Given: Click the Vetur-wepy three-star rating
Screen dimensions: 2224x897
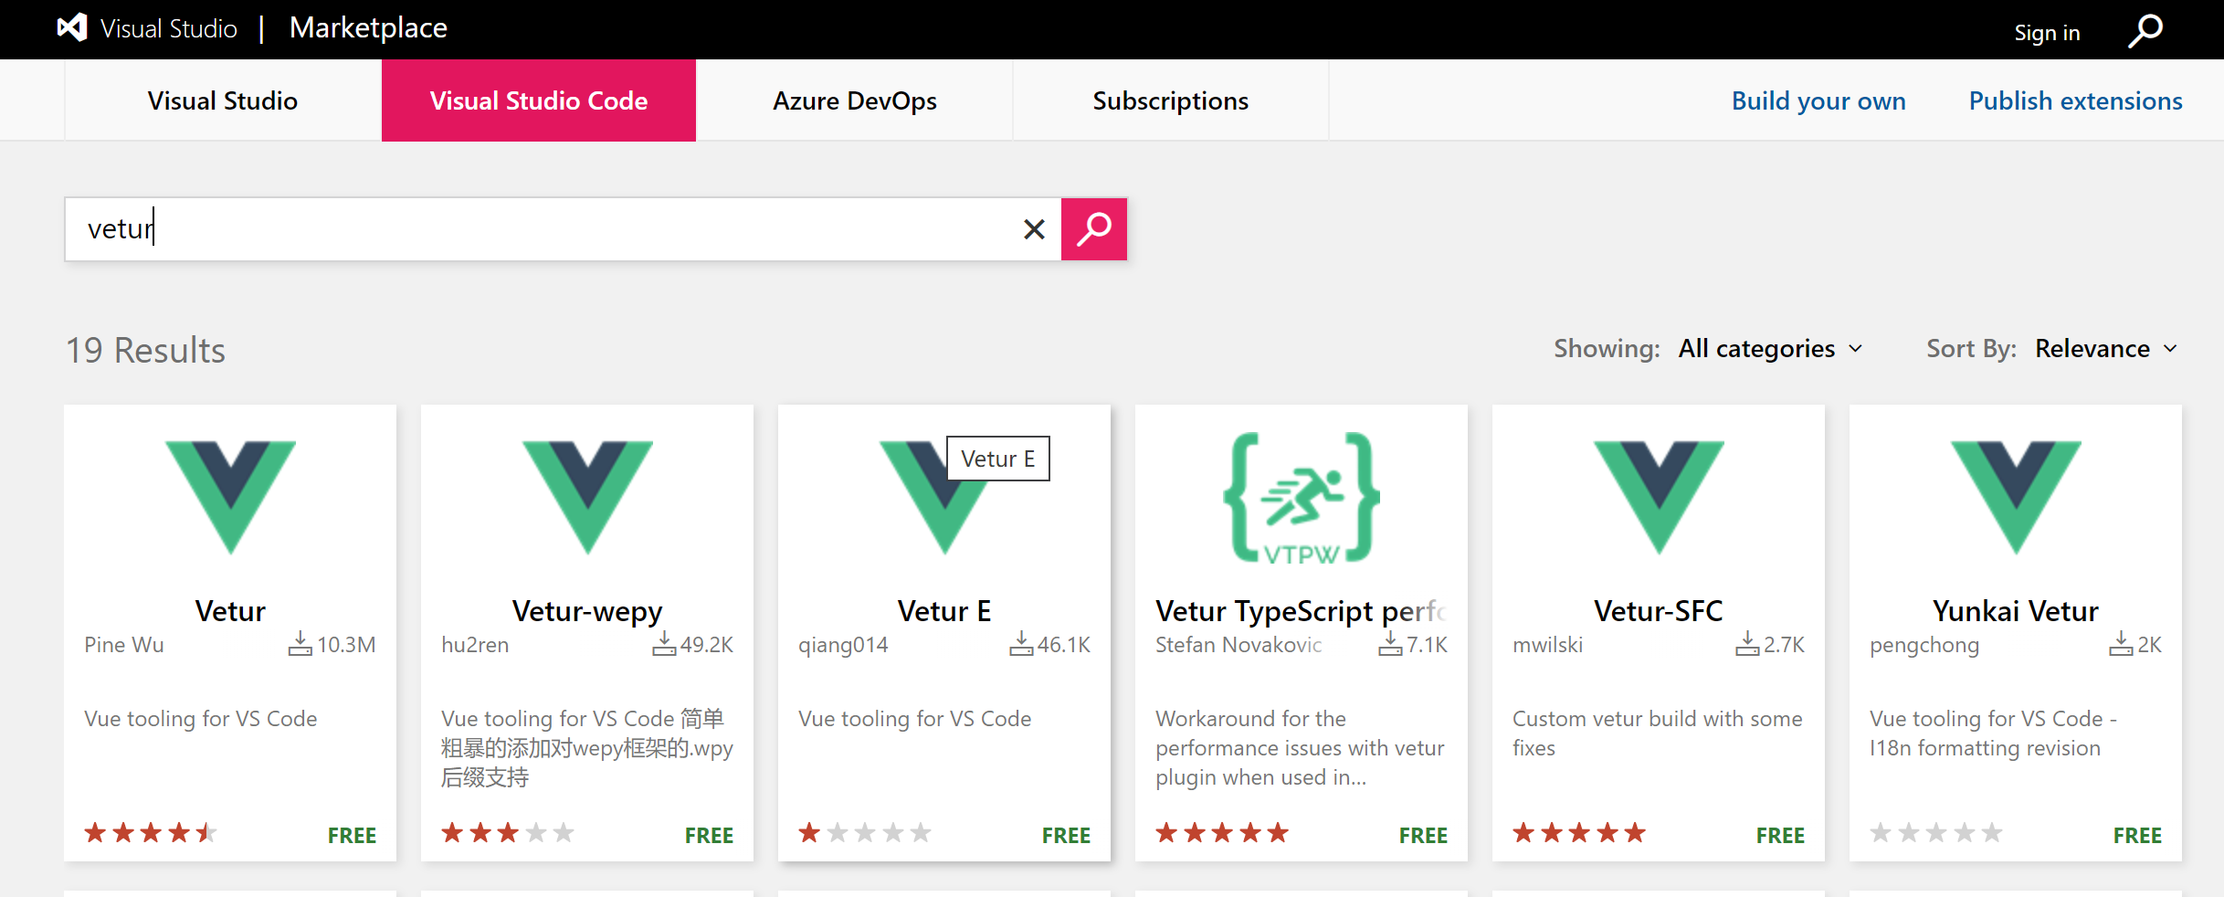Looking at the screenshot, I should (508, 832).
